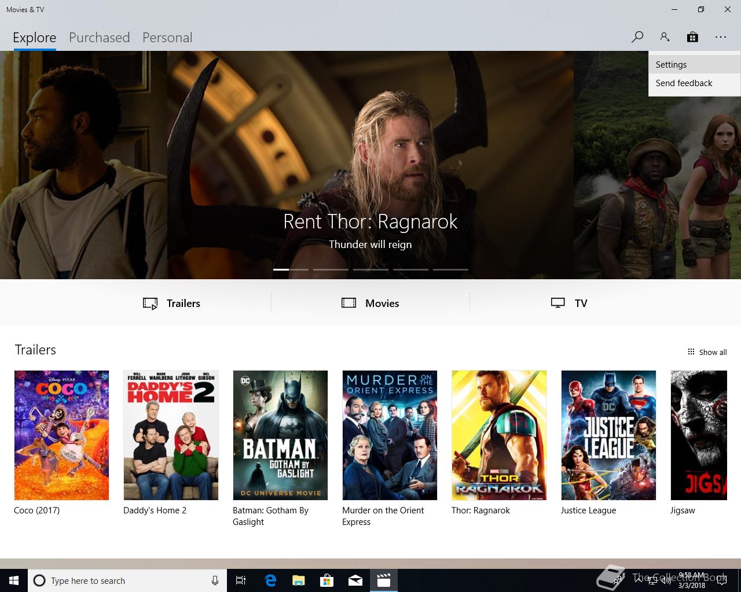
Task: Choose Send feedback from the menu
Action: click(x=694, y=83)
